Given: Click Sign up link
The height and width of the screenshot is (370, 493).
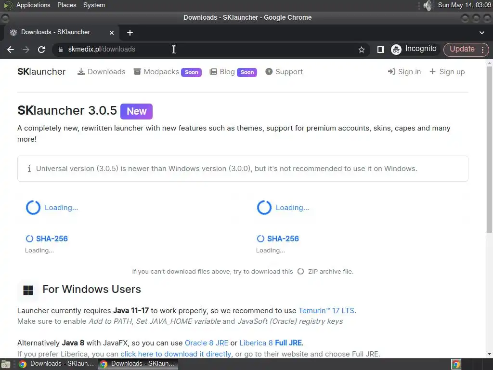Looking at the screenshot, I should [x=447, y=72].
